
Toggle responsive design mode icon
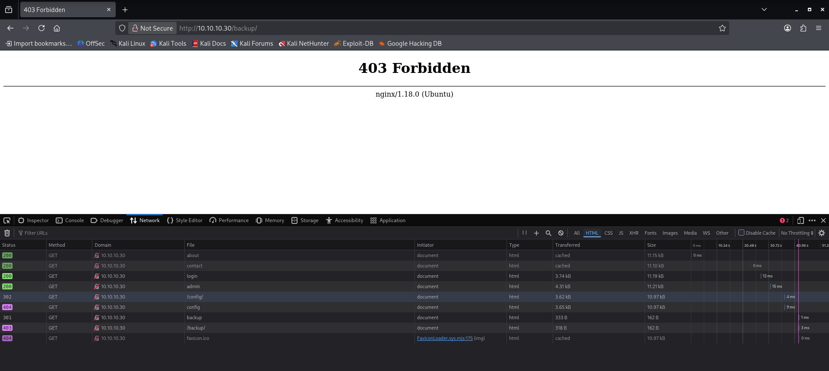(x=800, y=220)
